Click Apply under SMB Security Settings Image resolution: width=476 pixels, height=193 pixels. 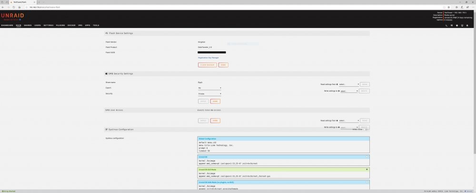tap(203, 101)
